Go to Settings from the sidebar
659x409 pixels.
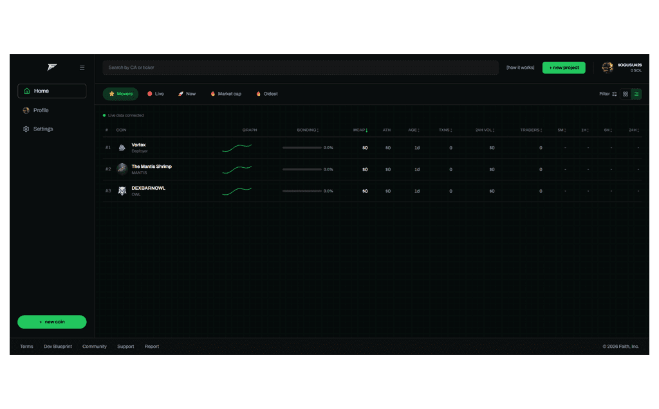42,129
